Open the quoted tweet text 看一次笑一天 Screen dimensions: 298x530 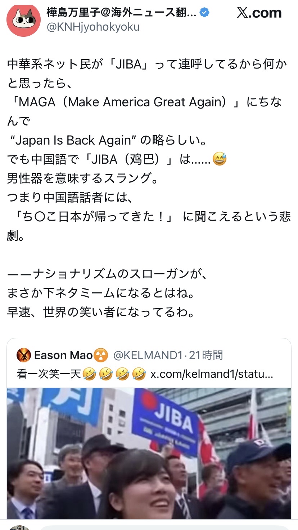click(49, 374)
